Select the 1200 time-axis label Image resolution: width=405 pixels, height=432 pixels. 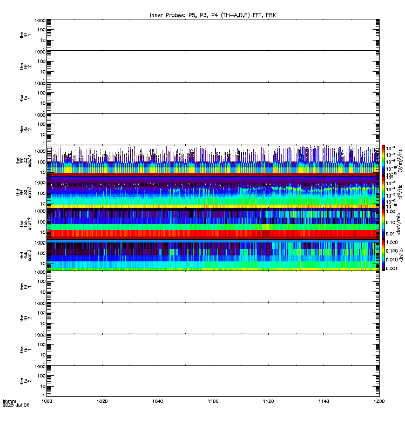(379, 401)
